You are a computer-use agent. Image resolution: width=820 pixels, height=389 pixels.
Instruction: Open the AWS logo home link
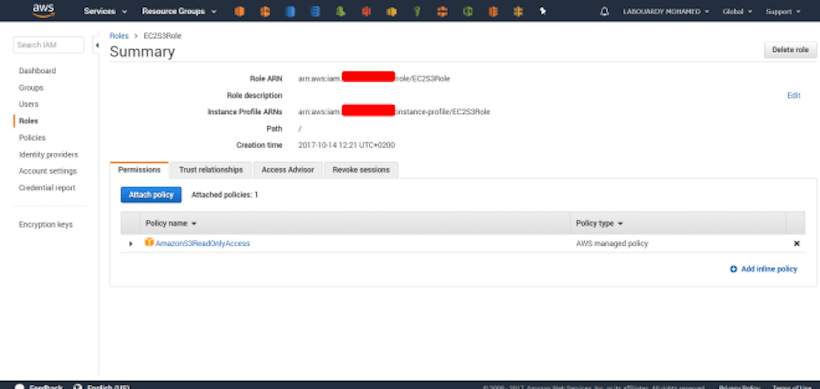44,10
